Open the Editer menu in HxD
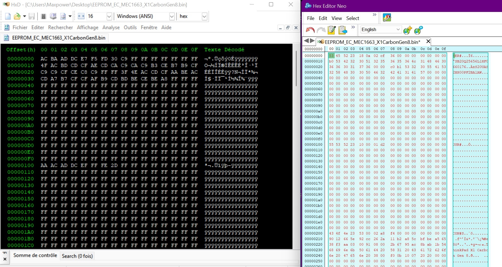The image size is (502, 267). 38,27
